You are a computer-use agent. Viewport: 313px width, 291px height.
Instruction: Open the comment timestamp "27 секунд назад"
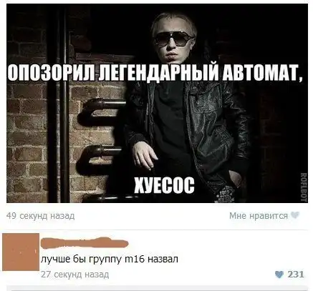tap(74, 275)
